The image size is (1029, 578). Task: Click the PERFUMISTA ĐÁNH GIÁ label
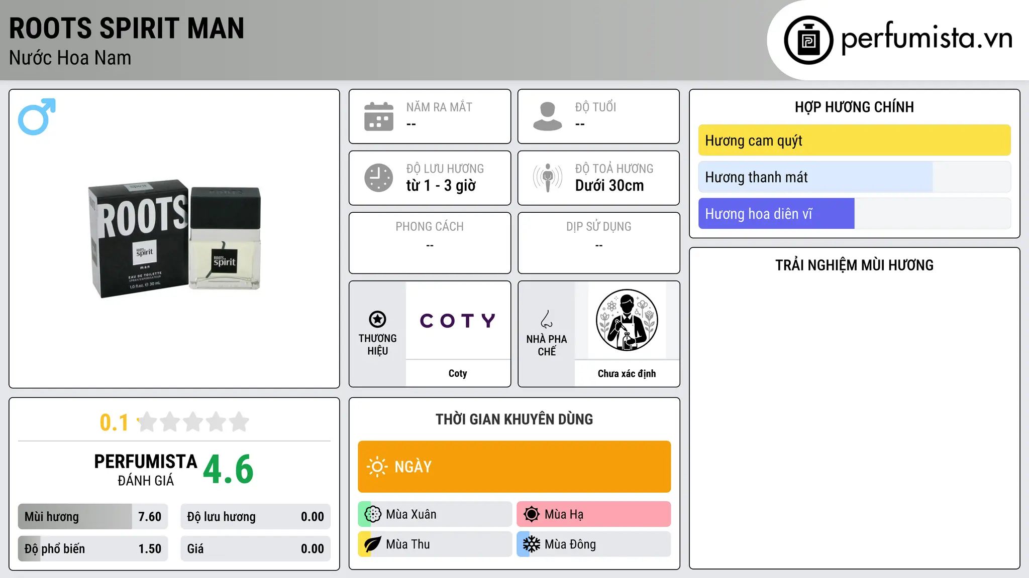[146, 470]
